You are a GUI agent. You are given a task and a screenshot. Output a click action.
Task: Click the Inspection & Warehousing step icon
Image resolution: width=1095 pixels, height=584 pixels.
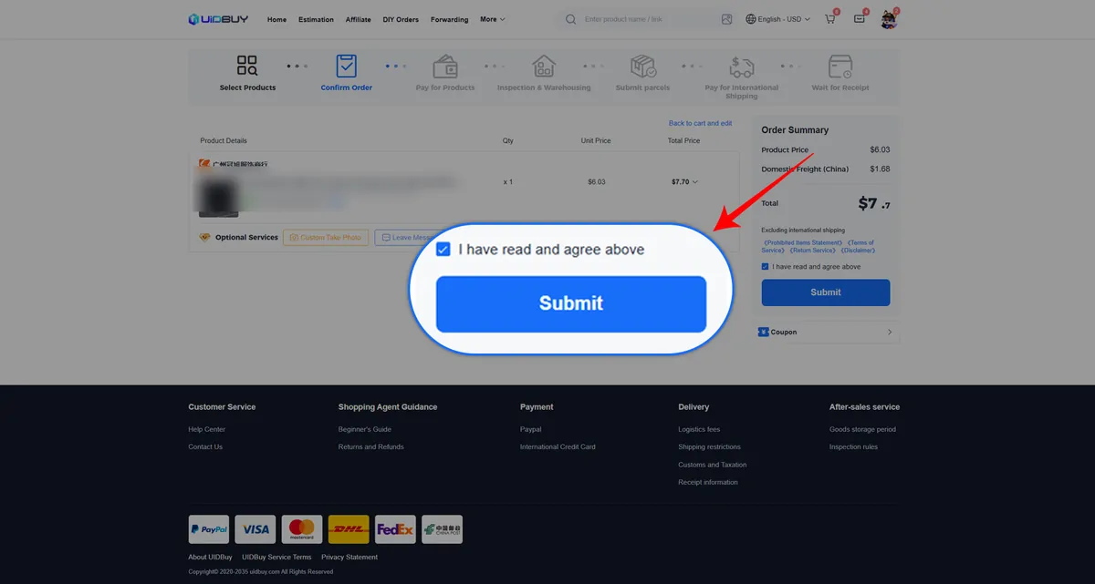point(544,66)
